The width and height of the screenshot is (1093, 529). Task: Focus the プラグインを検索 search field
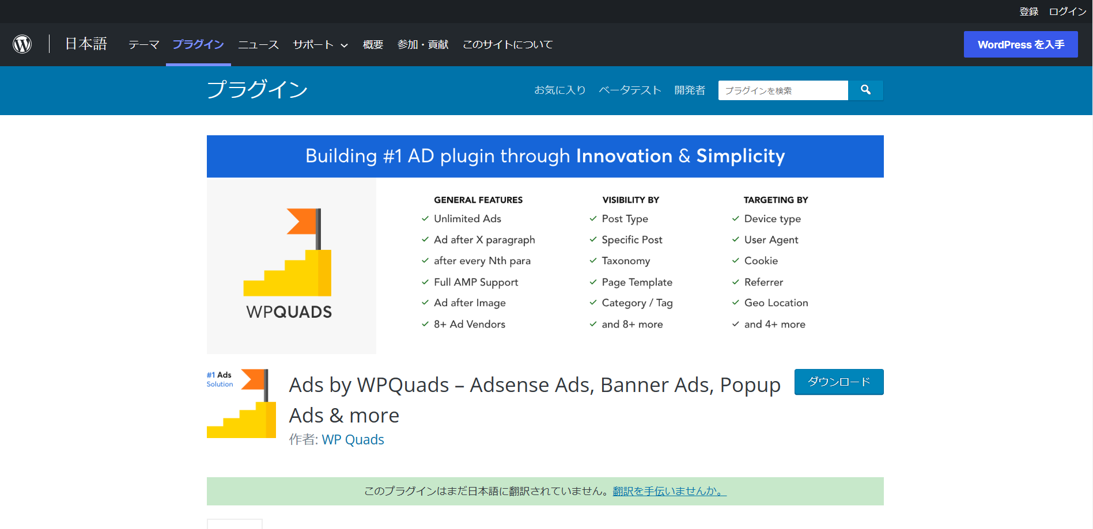(783, 90)
